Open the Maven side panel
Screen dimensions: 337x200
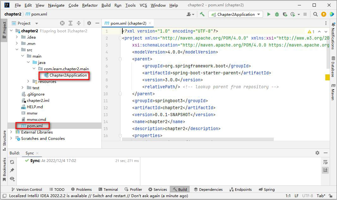333,92
